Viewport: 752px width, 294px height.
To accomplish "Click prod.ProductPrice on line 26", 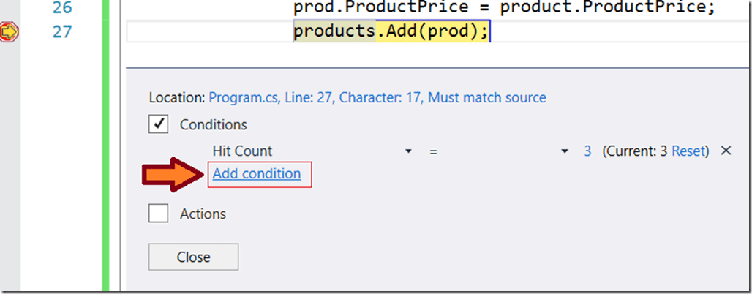I will click(380, 9).
